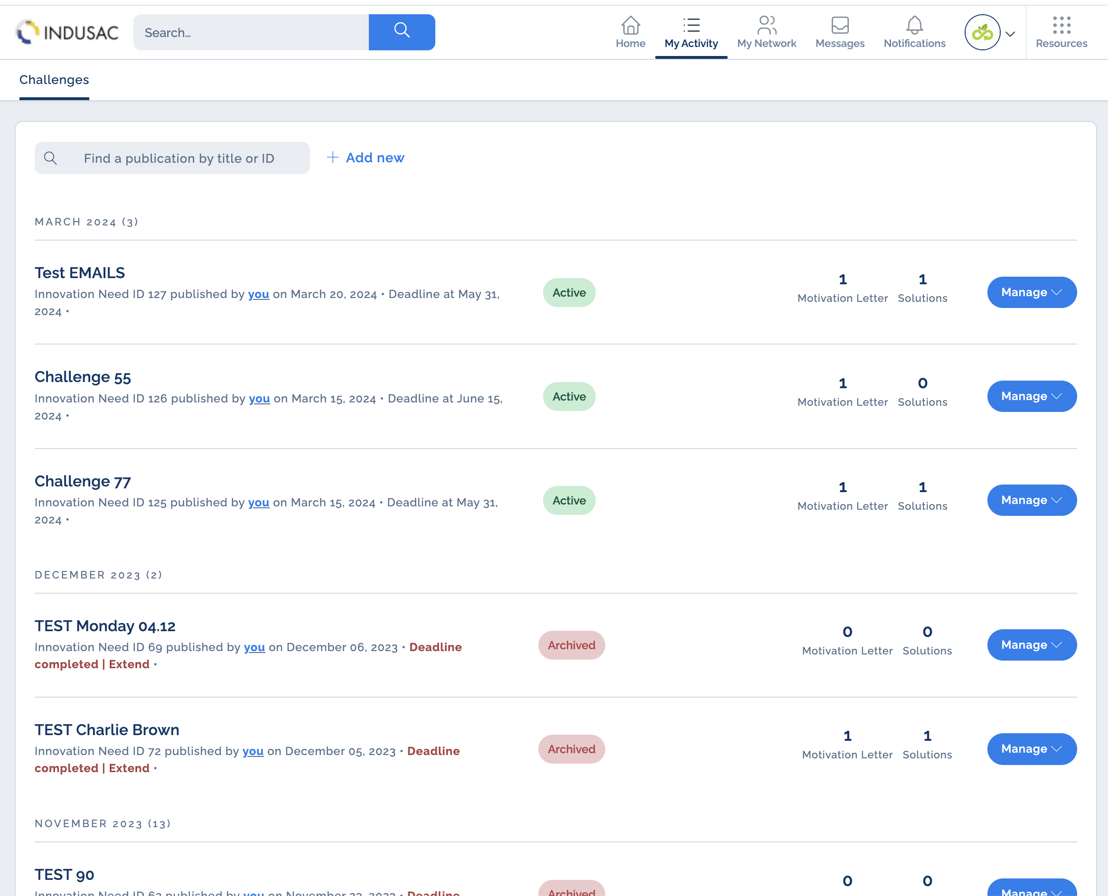Click Extend link for TEST Monday 04.12
Viewport: 1108px width, 896px height.
pos(129,664)
